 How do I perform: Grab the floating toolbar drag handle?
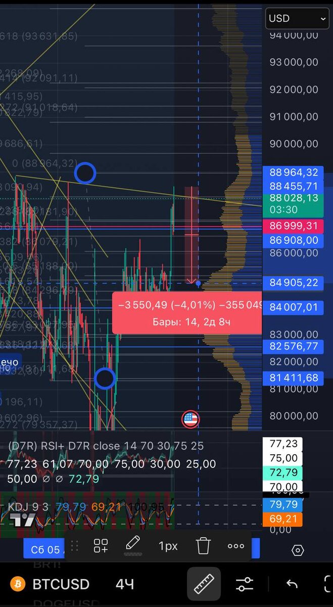coord(74,546)
